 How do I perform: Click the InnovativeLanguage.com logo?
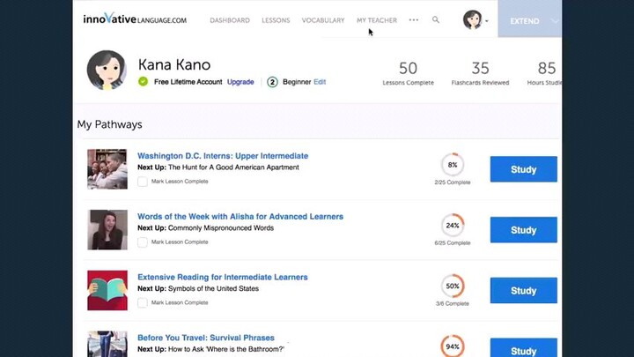pyautogui.click(x=134, y=19)
